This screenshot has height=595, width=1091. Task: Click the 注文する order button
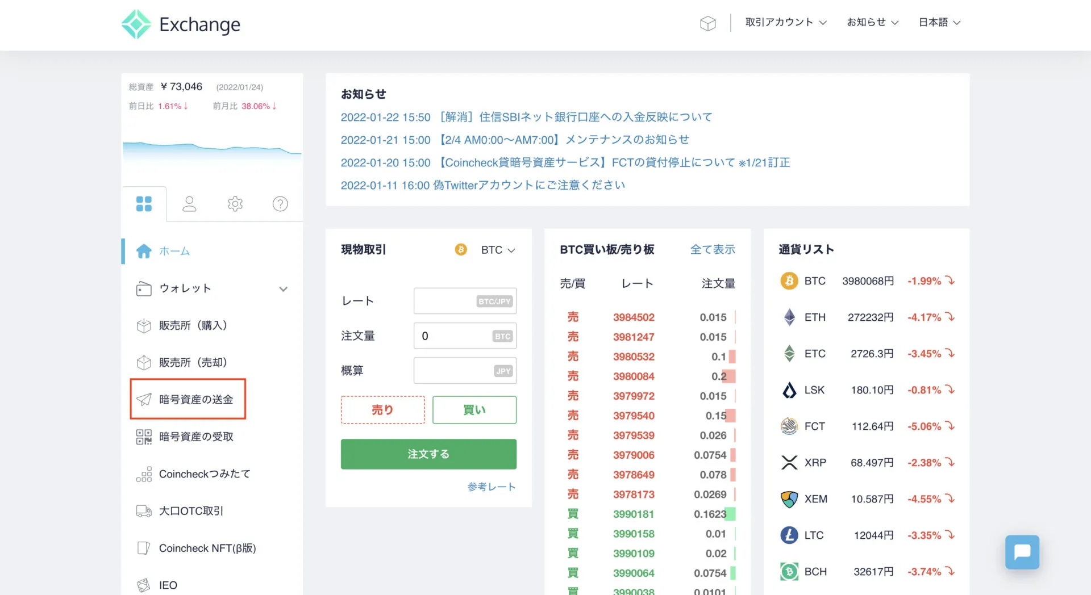tap(428, 454)
